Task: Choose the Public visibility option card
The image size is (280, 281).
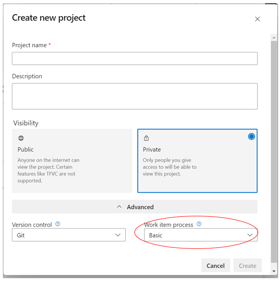Action: pos(72,161)
